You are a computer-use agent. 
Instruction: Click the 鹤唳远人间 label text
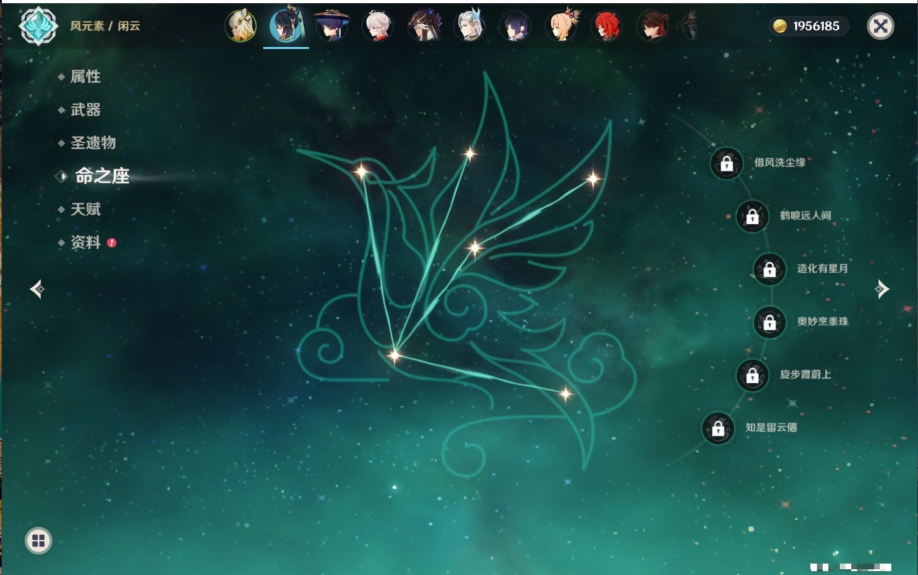coord(805,215)
